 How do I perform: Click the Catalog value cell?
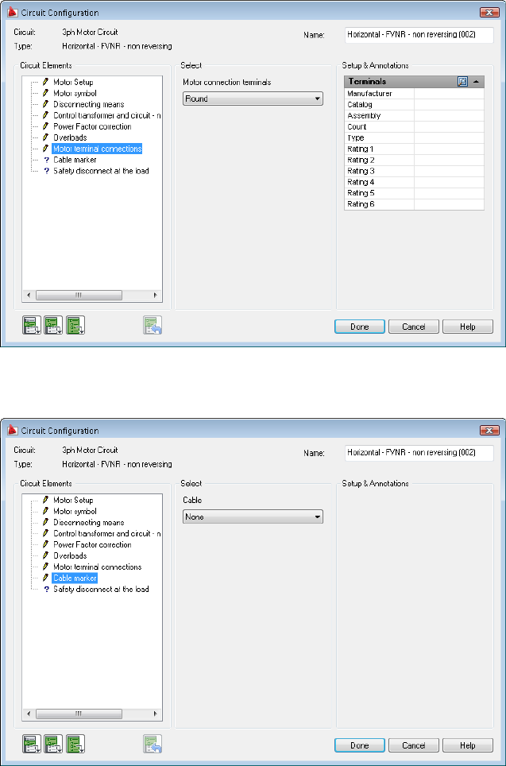click(449, 105)
